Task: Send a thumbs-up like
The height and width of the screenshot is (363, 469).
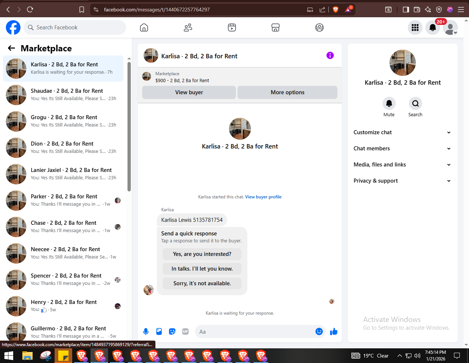Action: coord(334,331)
